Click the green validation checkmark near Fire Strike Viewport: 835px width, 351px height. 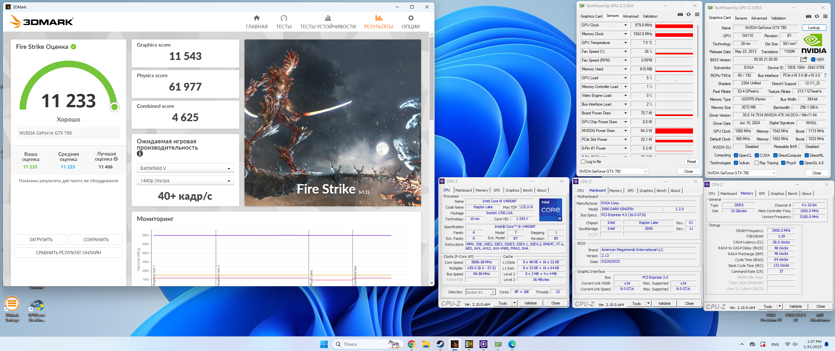tap(73, 47)
